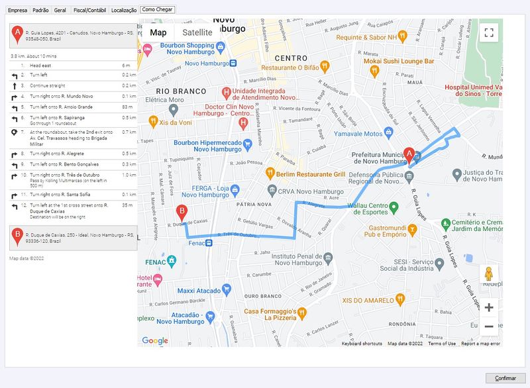
Task: Click Unidade Integrada de Atendimento hospital pin
Action: 226,93
